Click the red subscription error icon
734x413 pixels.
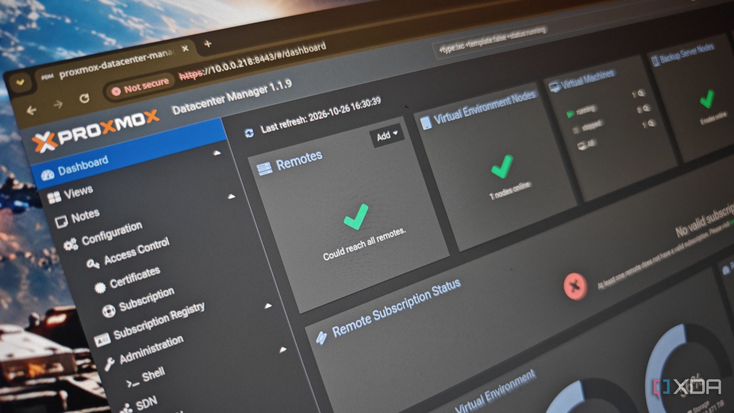point(575,286)
